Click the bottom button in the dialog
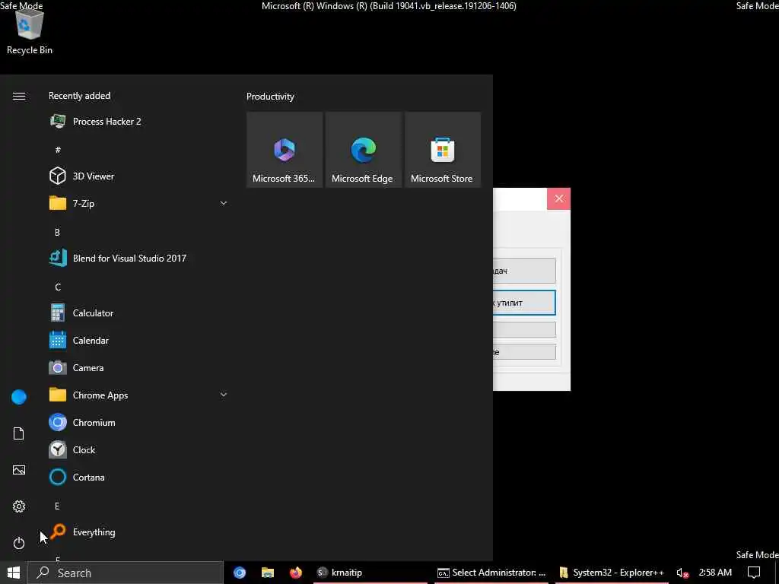The image size is (779, 584). (x=524, y=351)
